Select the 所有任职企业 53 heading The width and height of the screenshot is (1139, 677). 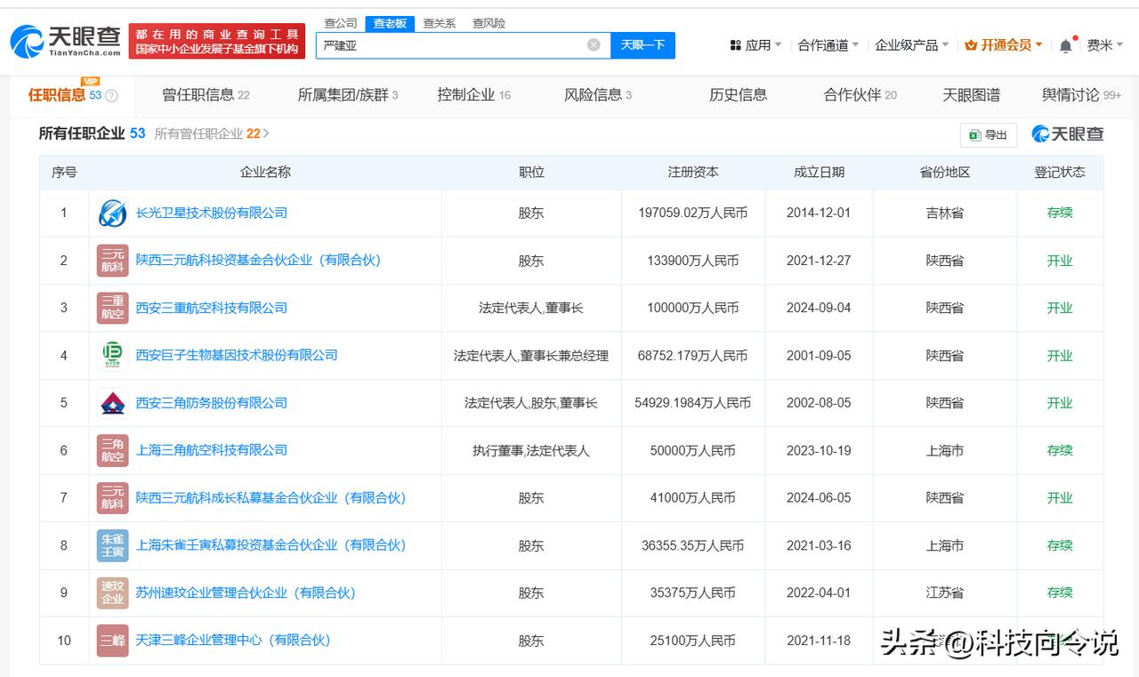(x=92, y=133)
